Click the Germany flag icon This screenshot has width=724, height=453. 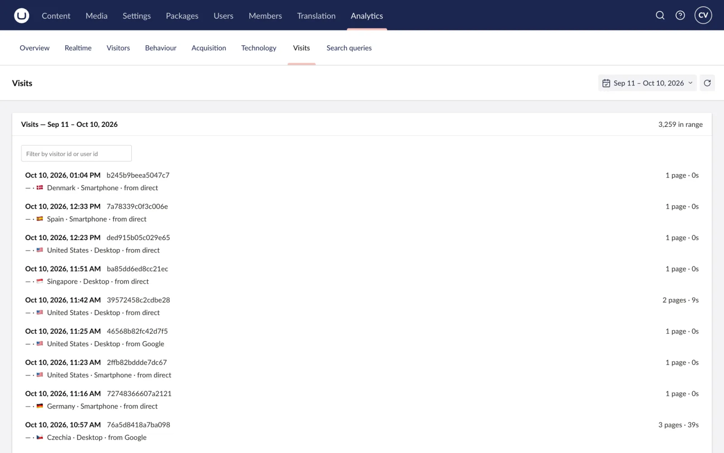click(x=40, y=406)
